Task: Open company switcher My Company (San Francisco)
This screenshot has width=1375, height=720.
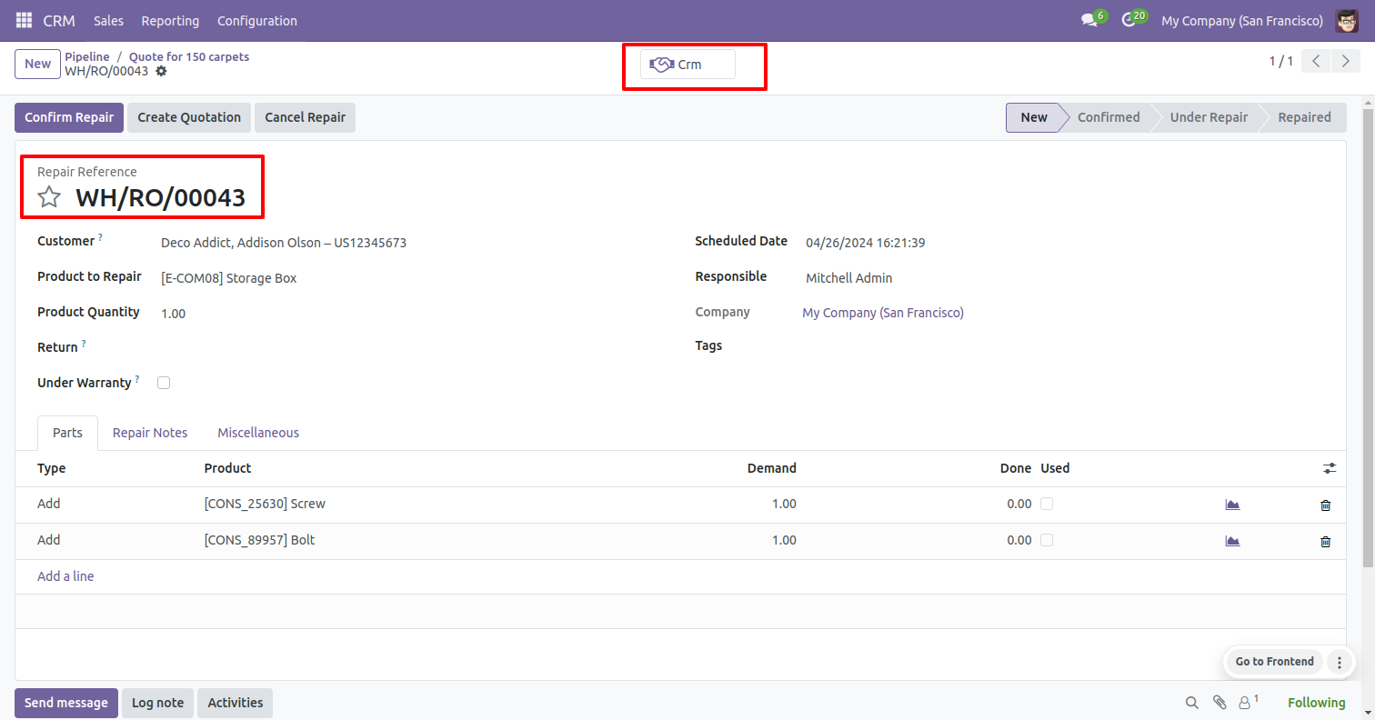Action: (x=1243, y=20)
